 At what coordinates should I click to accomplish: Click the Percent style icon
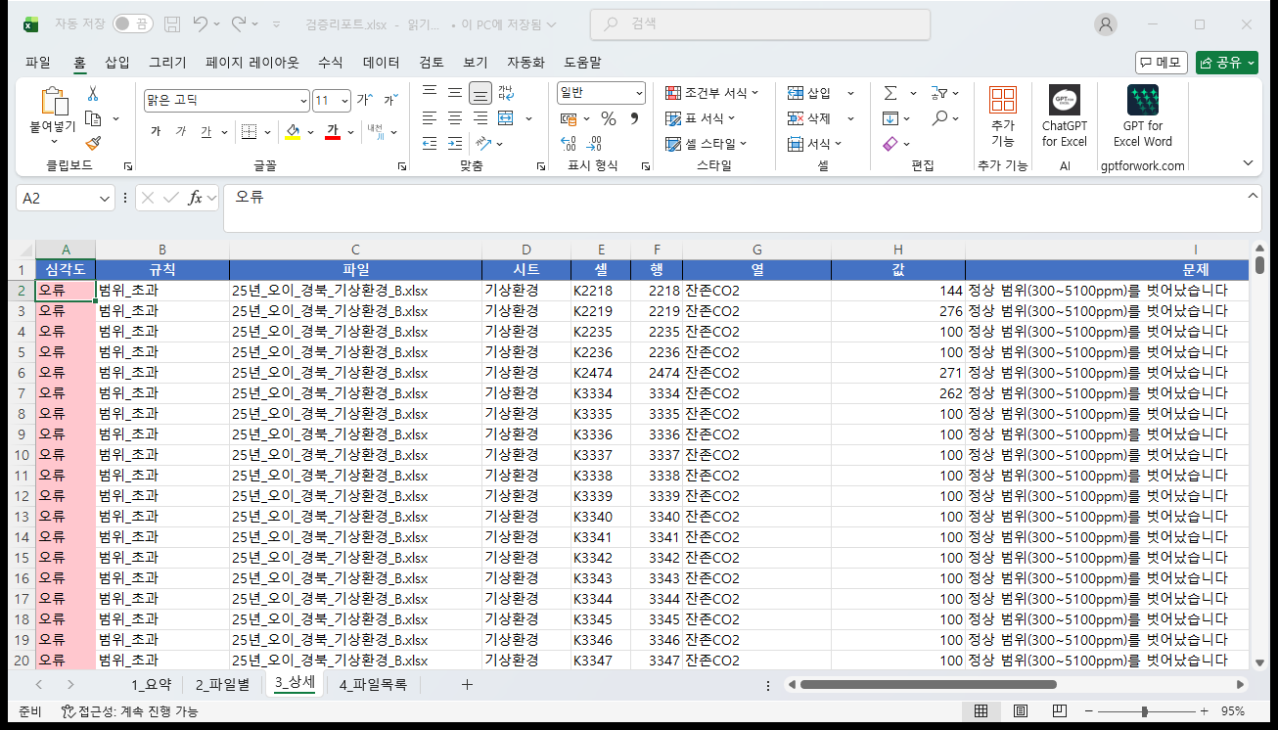pos(608,118)
